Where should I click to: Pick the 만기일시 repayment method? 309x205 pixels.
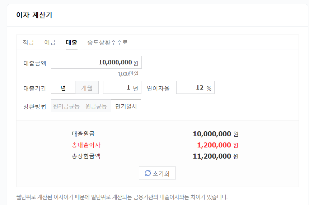tap(126, 106)
